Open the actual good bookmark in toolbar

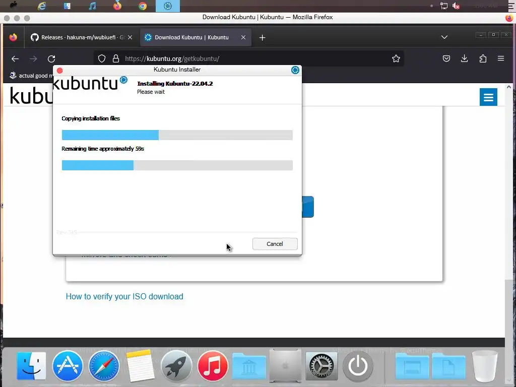32,76
